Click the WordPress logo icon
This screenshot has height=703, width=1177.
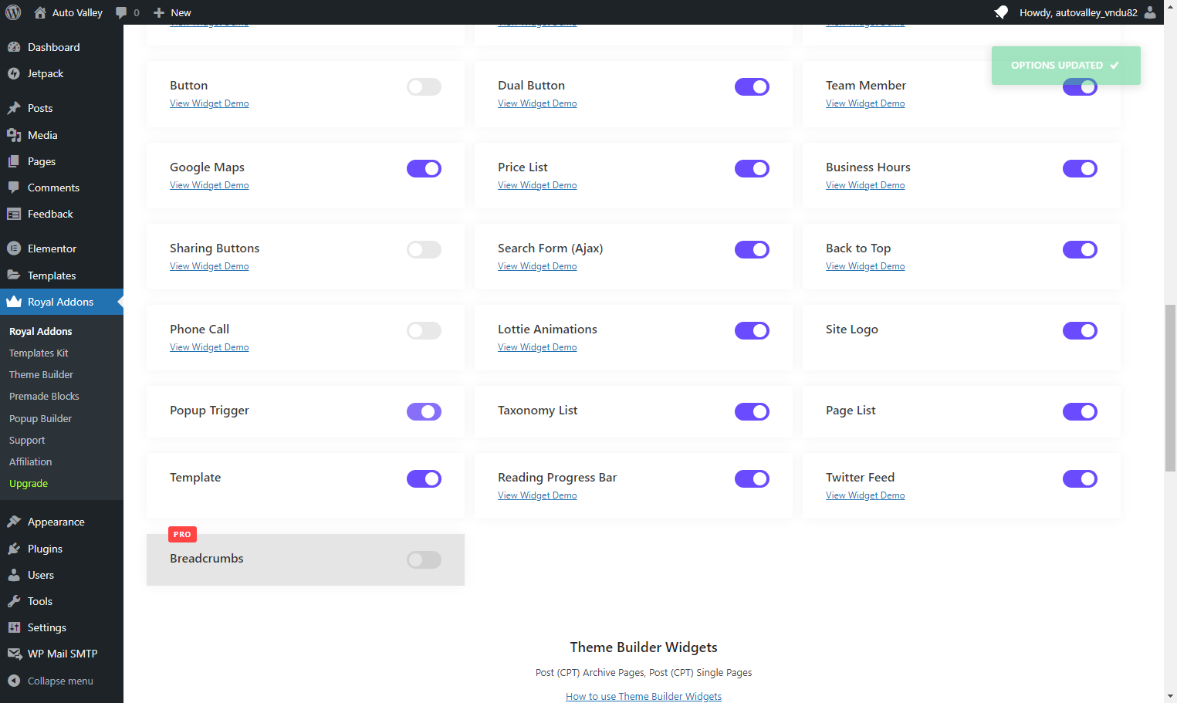click(x=13, y=12)
